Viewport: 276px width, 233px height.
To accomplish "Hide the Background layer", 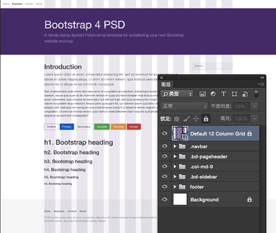I will (164, 199).
